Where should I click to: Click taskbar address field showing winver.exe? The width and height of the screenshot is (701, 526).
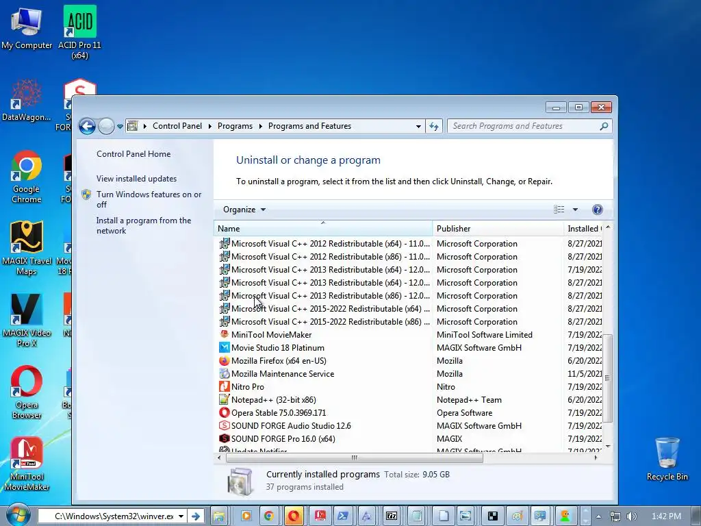click(x=107, y=516)
